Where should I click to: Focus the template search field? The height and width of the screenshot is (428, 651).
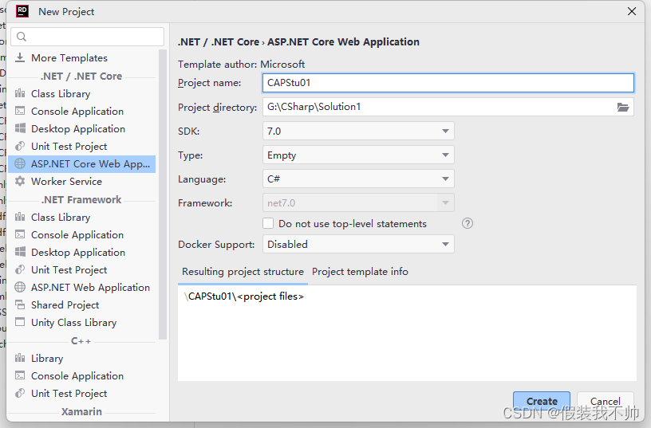click(x=88, y=37)
